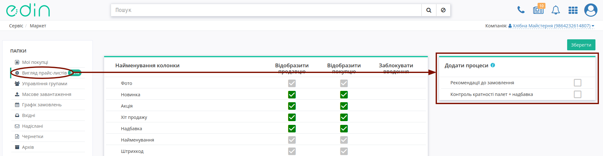Open the notifications bell
Image resolution: width=603 pixels, height=156 pixels.
tap(556, 10)
